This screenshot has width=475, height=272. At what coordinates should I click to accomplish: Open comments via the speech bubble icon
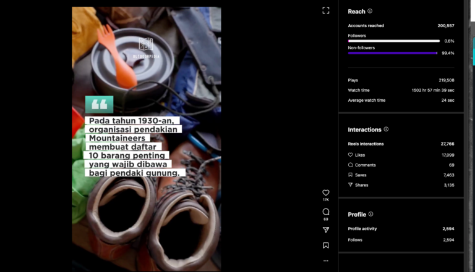tap(326, 212)
